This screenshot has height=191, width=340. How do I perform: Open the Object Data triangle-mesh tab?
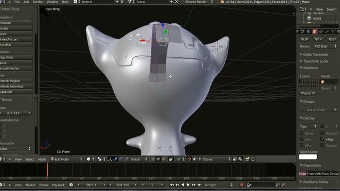click(333, 32)
